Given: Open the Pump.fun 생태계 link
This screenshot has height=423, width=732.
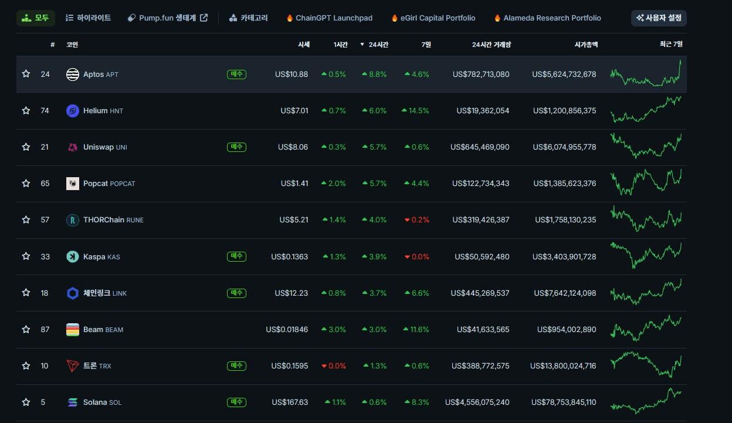Looking at the screenshot, I should (168, 18).
